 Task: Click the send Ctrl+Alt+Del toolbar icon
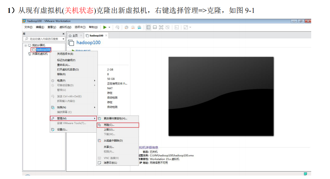tap(117, 28)
